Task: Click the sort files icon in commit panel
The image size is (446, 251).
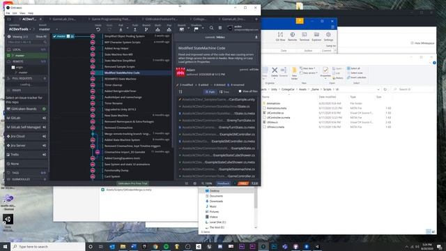Action: [x=180, y=91]
